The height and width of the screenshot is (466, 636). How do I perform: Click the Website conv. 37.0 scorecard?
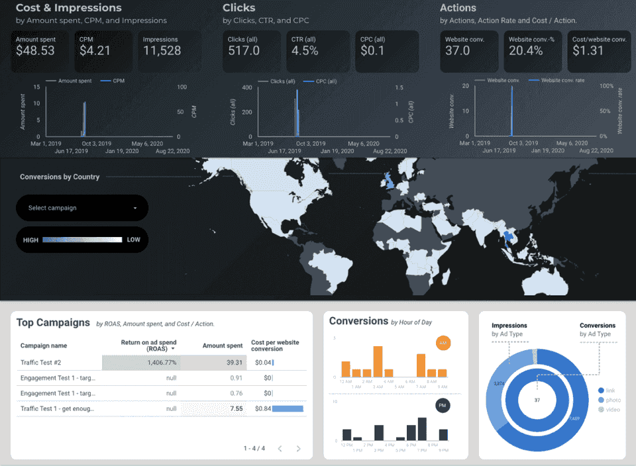(x=469, y=52)
